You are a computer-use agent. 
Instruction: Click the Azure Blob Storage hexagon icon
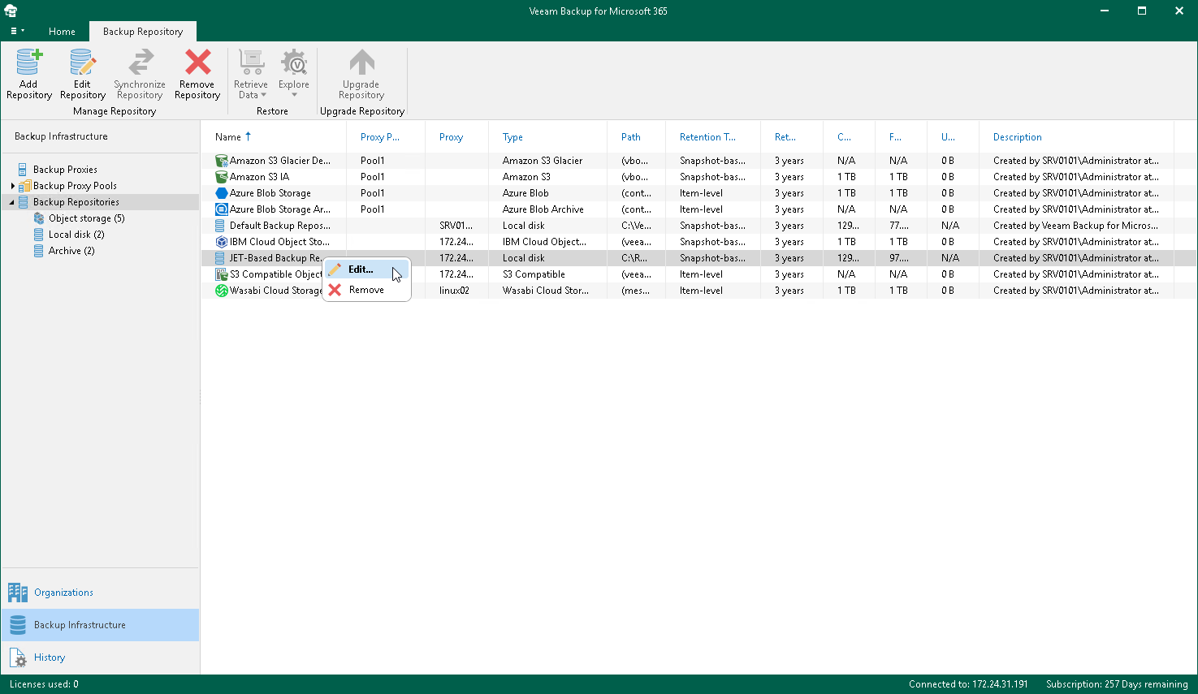pos(221,193)
